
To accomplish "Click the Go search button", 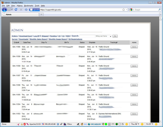I will 115,36.
